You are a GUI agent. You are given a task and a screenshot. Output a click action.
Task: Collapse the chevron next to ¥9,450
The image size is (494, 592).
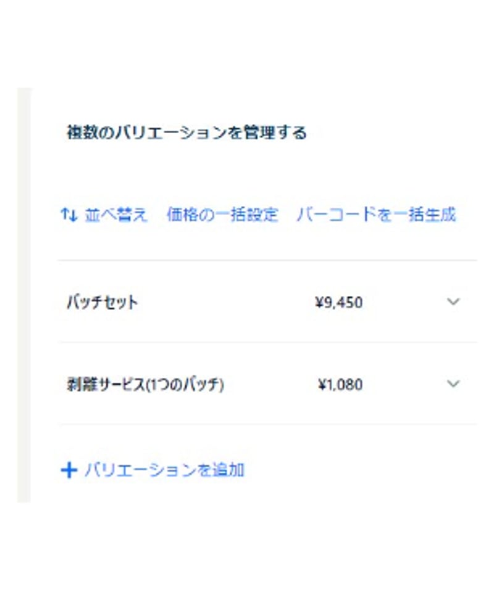point(454,302)
